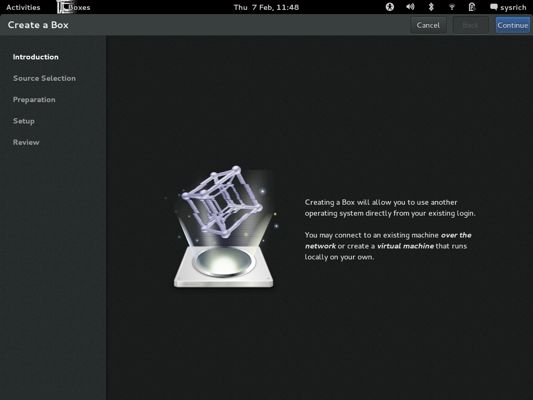Select the Source Selection step
The width and height of the screenshot is (533, 400).
tap(44, 78)
